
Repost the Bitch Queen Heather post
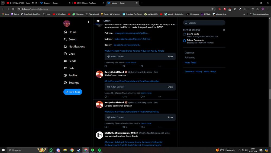click(125, 97)
